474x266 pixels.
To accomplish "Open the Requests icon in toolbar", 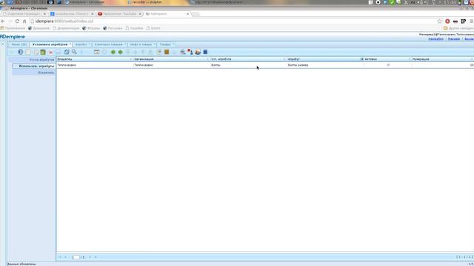I will pos(198,52).
